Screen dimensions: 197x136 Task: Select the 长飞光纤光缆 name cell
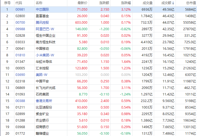(x=46, y=88)
